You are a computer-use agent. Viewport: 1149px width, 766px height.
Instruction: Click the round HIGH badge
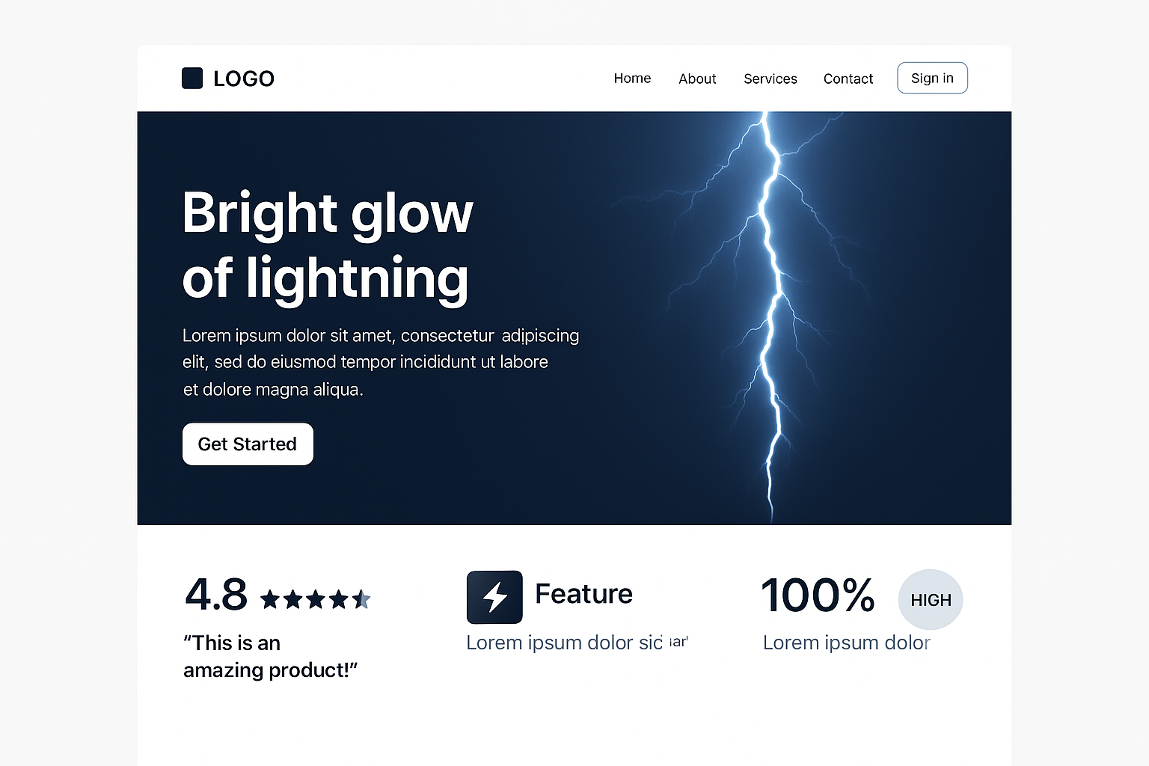coord(931,600)
